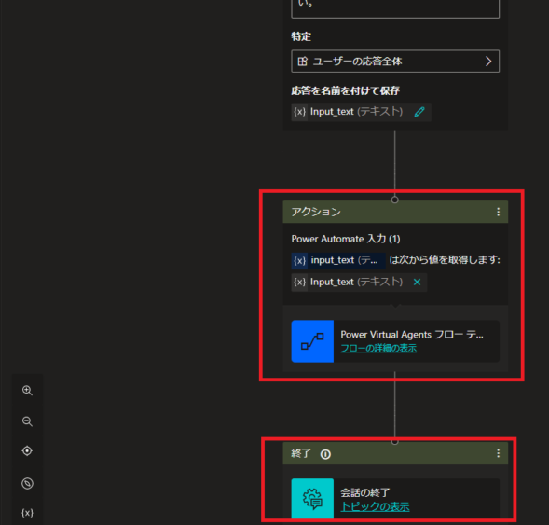Click the blue Power Automate flow icon
The height and width of the screenshot is (525, 549).
pos(312,341)
